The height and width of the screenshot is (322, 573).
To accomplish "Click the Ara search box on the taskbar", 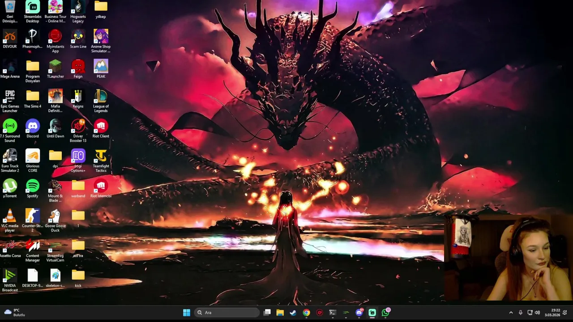I will click(227, 313).
